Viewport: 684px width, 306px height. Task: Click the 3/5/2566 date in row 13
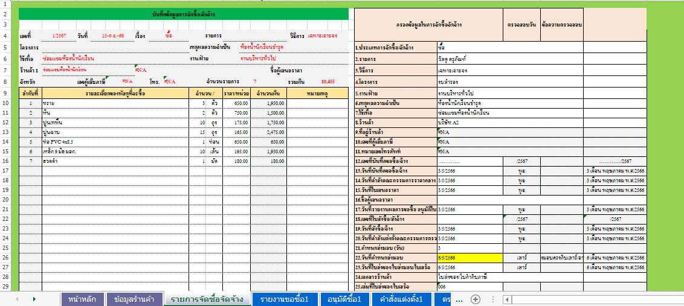coord(470,171)
